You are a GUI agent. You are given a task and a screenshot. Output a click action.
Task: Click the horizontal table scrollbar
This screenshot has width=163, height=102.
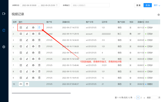(41, 93)
